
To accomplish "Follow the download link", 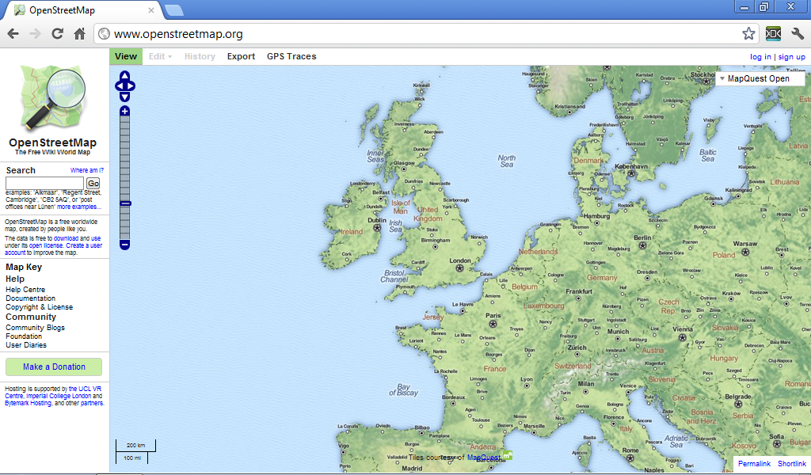I will tap(66, 238).
